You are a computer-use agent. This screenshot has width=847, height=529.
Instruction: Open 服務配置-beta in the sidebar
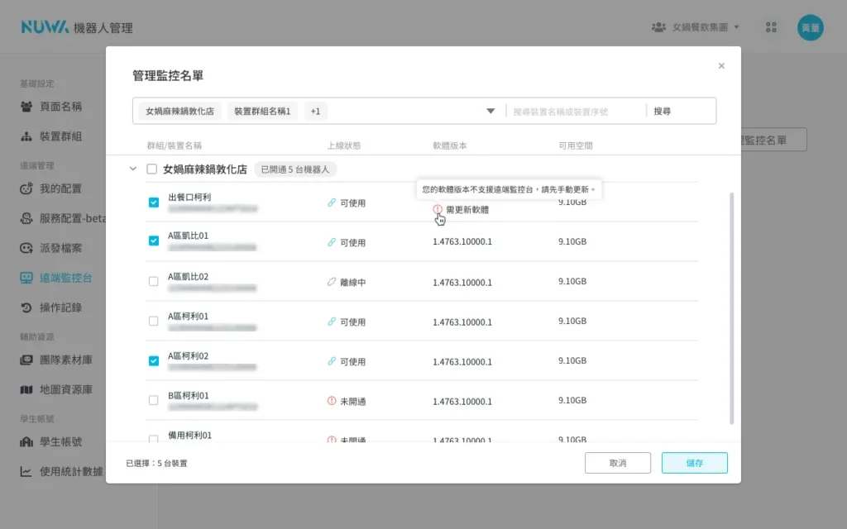click(x=63, y=218)
